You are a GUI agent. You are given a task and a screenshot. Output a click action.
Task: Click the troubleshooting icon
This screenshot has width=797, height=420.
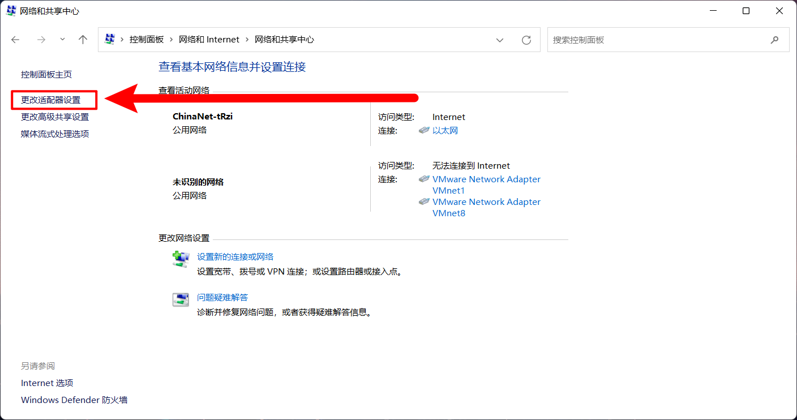(181, 300)
